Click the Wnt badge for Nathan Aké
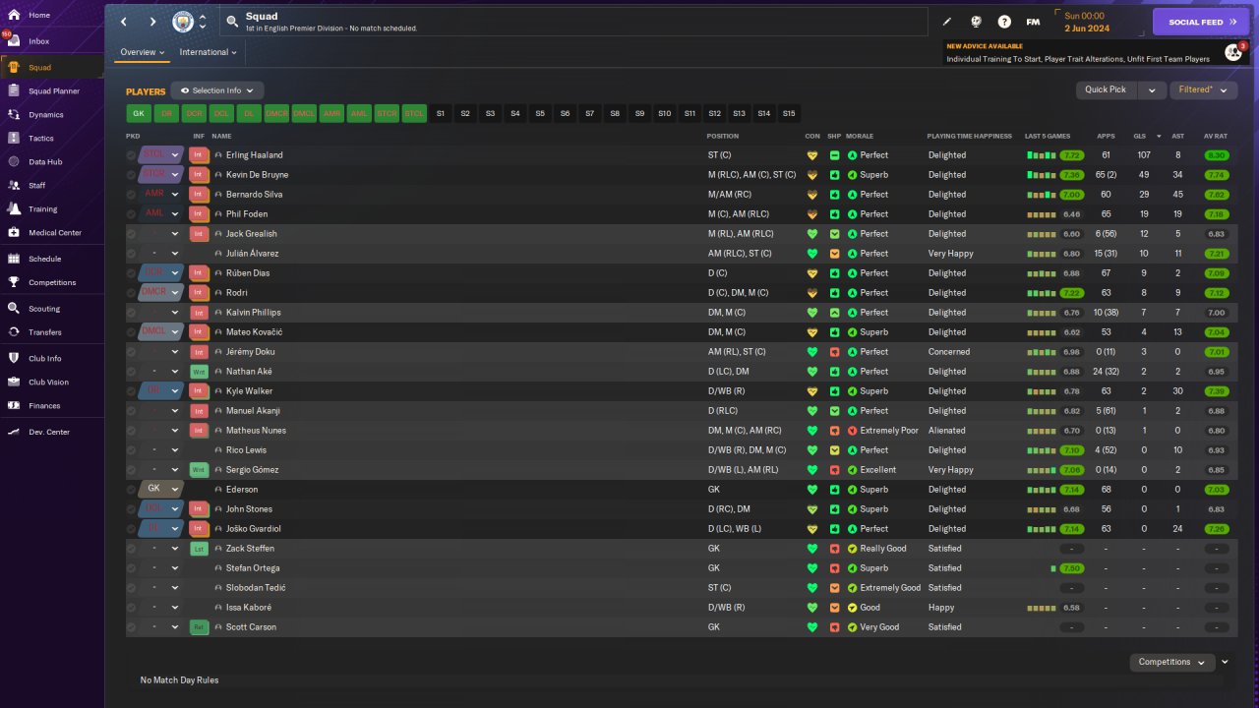The image size is (1259, 708). (200, 372)
